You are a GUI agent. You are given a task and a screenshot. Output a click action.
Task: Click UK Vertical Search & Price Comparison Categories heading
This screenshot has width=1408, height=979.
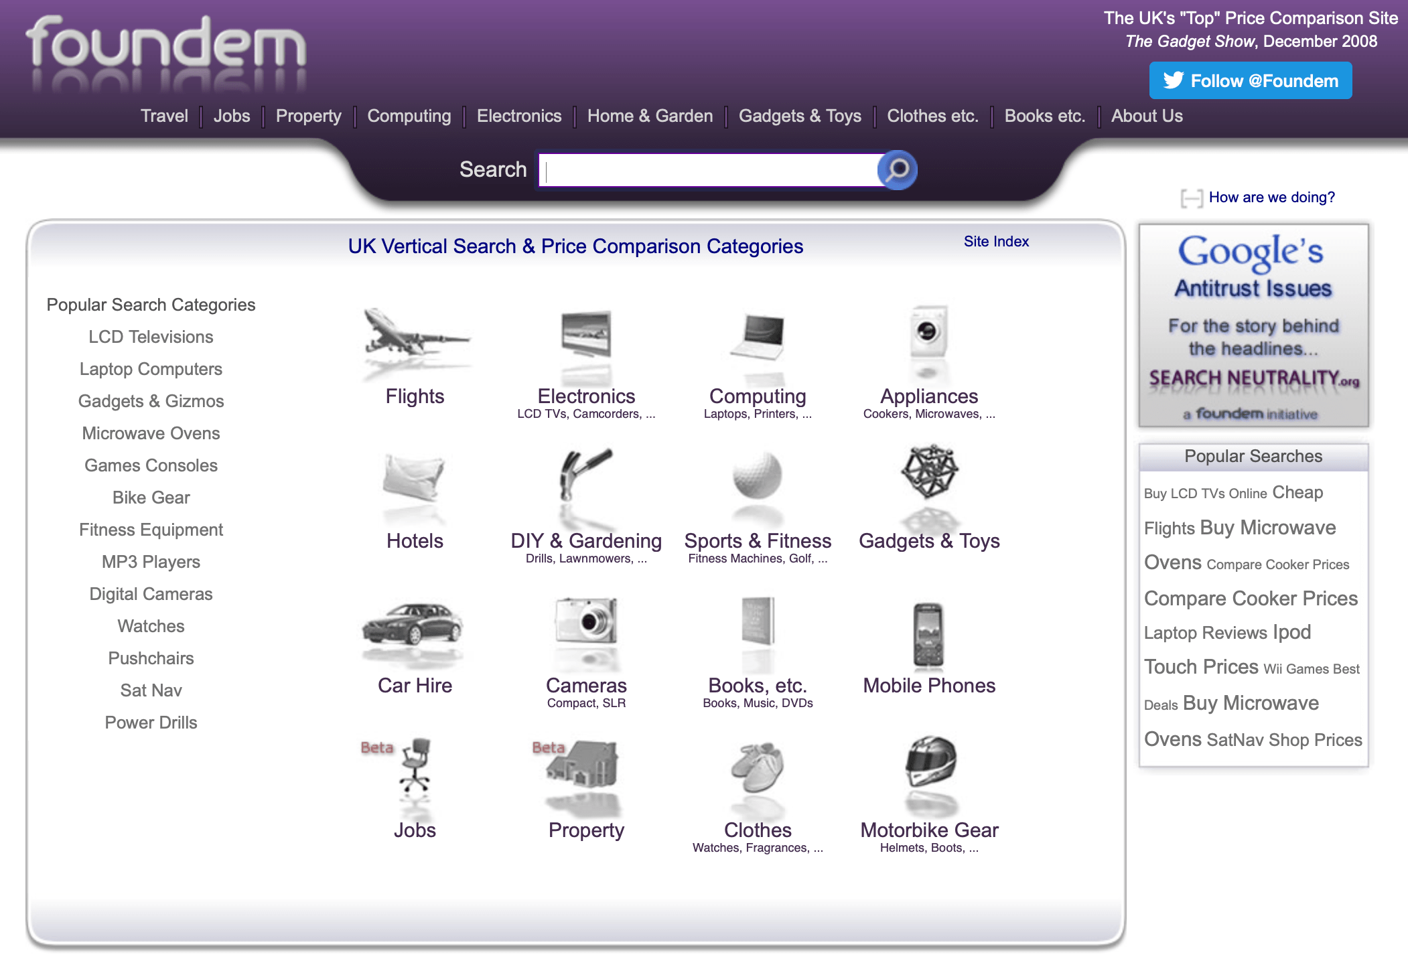pos(575,246)
